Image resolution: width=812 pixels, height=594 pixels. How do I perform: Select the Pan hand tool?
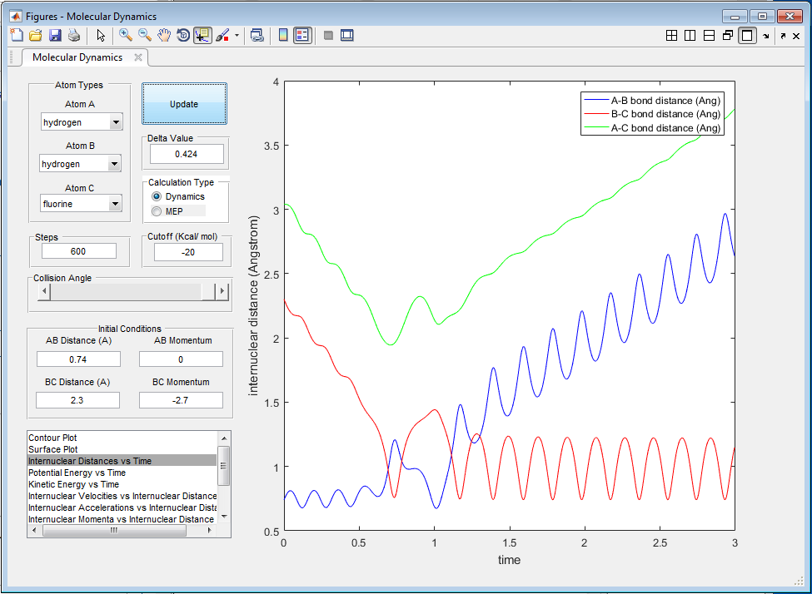[x=164, y=35]
